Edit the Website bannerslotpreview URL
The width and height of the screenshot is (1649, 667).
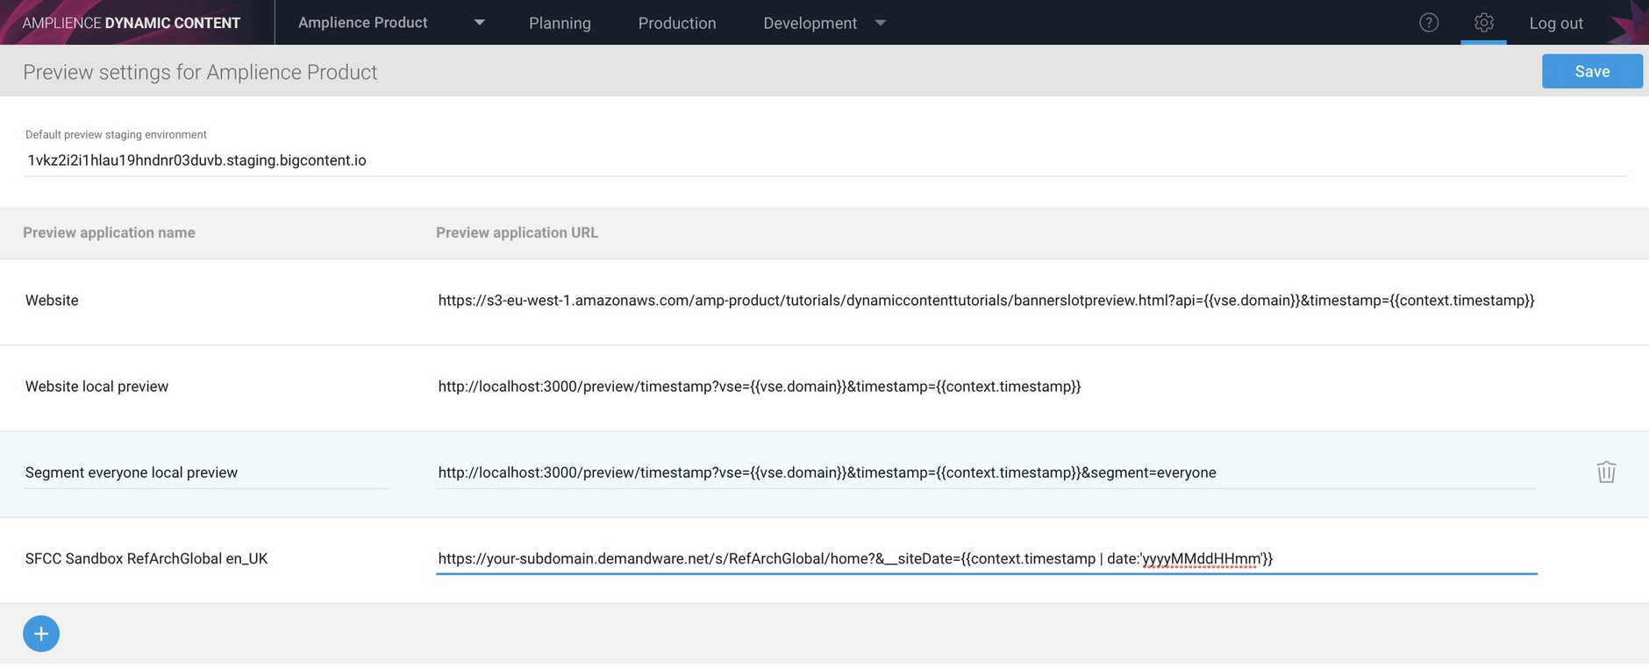click(x=986, y=300)
